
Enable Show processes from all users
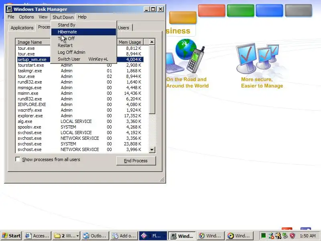pos(18,159)
